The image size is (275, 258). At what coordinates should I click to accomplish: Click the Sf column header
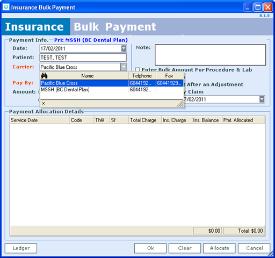coord(119,120)
